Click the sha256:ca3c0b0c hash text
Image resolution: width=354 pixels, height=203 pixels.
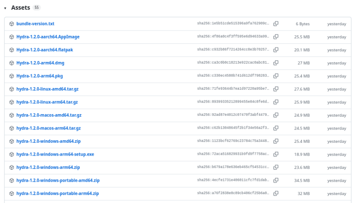(x=233, y=62)
